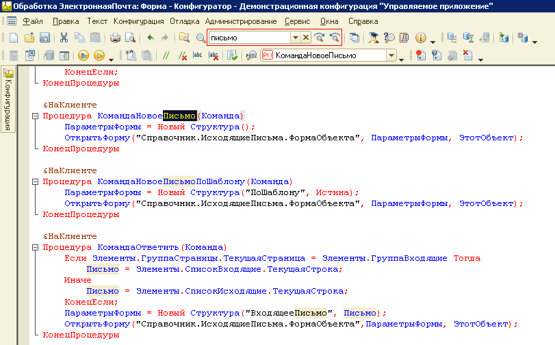Clear the search text with X button

point(306,38)
